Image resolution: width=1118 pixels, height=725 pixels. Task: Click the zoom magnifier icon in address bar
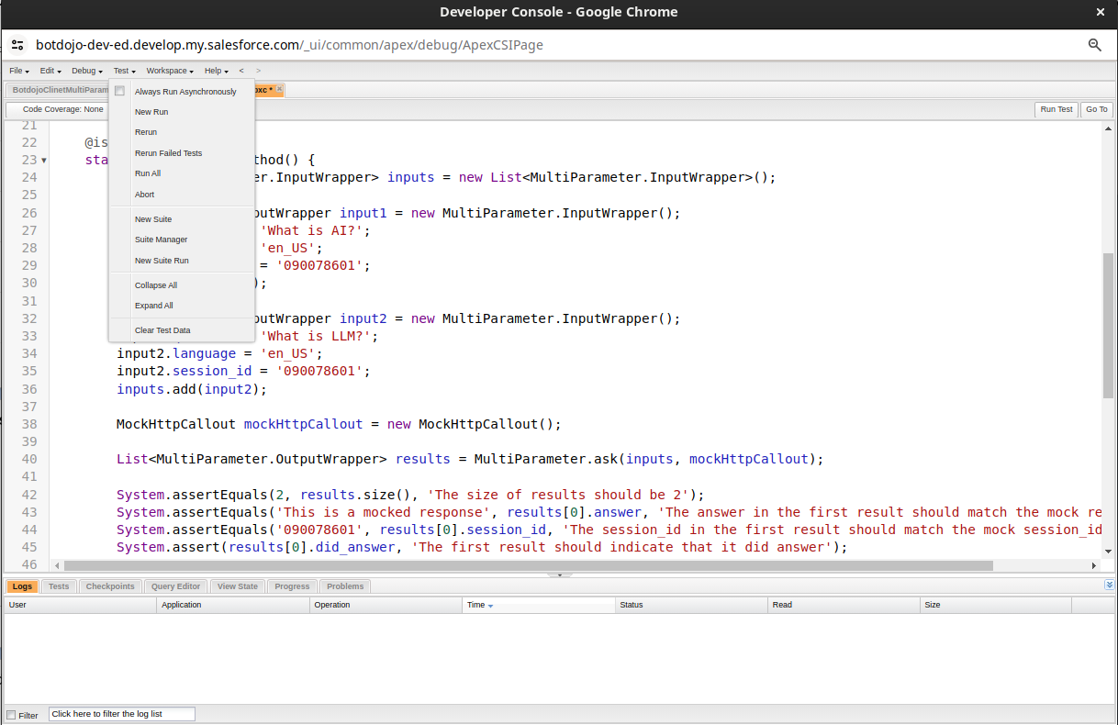coord(1094,44)
